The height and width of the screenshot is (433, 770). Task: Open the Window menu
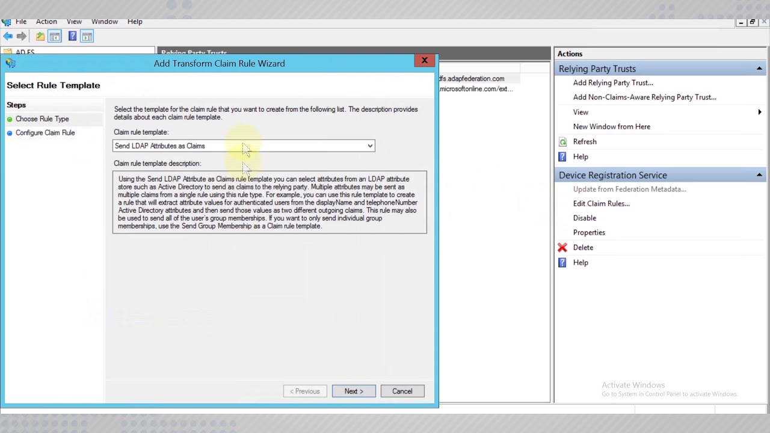[105, 22]
